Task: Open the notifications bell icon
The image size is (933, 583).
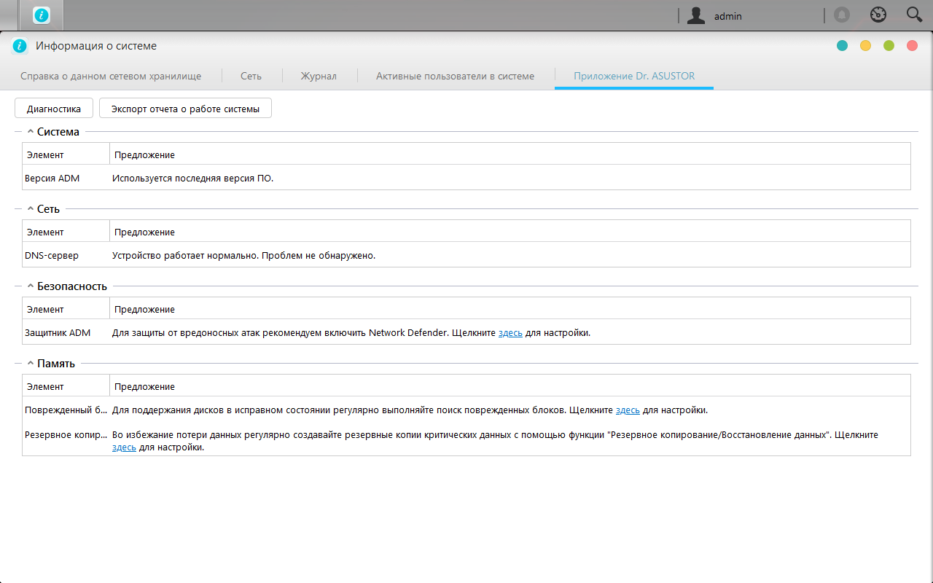Action: (x=842, y=15)
